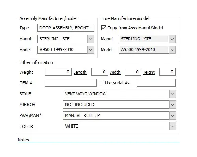Uncheck Copy from Assy Manuf/Model checkbox

pos(104,28)
